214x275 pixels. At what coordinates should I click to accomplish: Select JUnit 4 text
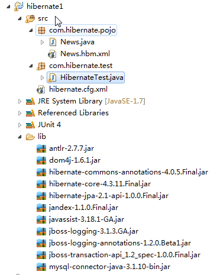click(x=49, y=125)
